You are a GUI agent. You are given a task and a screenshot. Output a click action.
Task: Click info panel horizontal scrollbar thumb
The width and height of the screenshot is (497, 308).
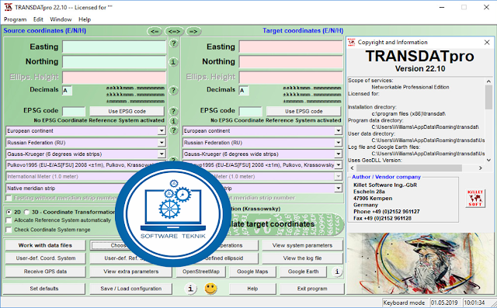pyautogui.click(x=409, y=168)
